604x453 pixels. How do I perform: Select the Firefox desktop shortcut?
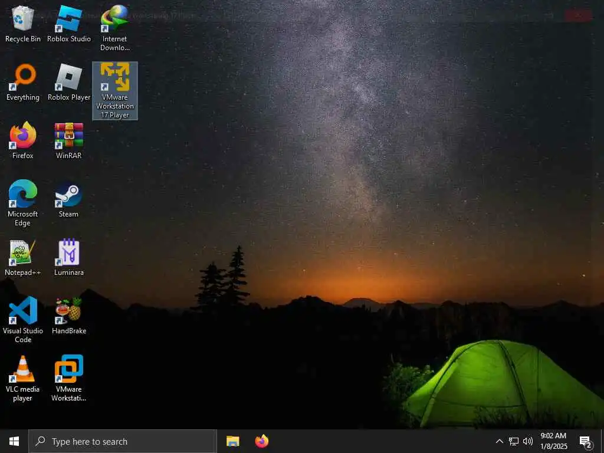[x=23, y=140]
